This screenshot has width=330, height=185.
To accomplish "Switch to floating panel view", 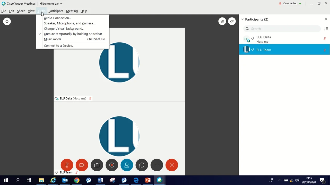I will click(232, 21).
